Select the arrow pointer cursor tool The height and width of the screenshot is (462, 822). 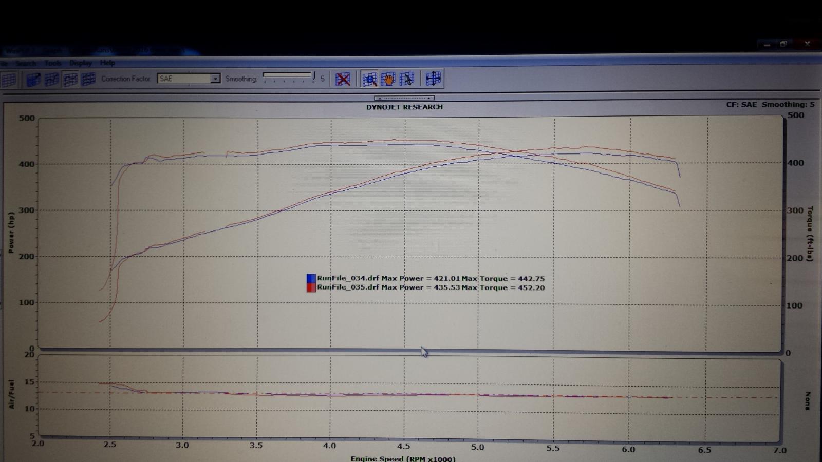[406, 79]
